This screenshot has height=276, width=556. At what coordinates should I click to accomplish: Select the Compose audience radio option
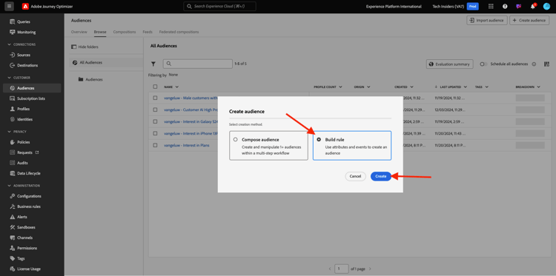point(236,140)
